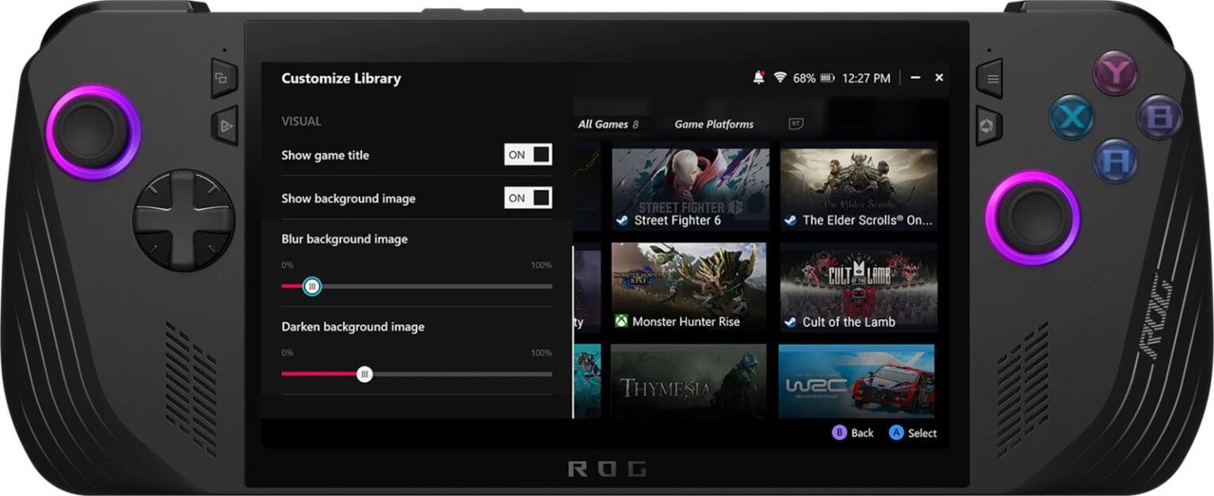
Task: Click the "Monster Hunter Rise" title text
Action: [x=686, y=322]
